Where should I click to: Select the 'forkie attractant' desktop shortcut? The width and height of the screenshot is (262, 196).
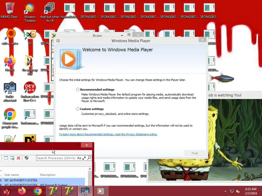[x=10, y=92]
